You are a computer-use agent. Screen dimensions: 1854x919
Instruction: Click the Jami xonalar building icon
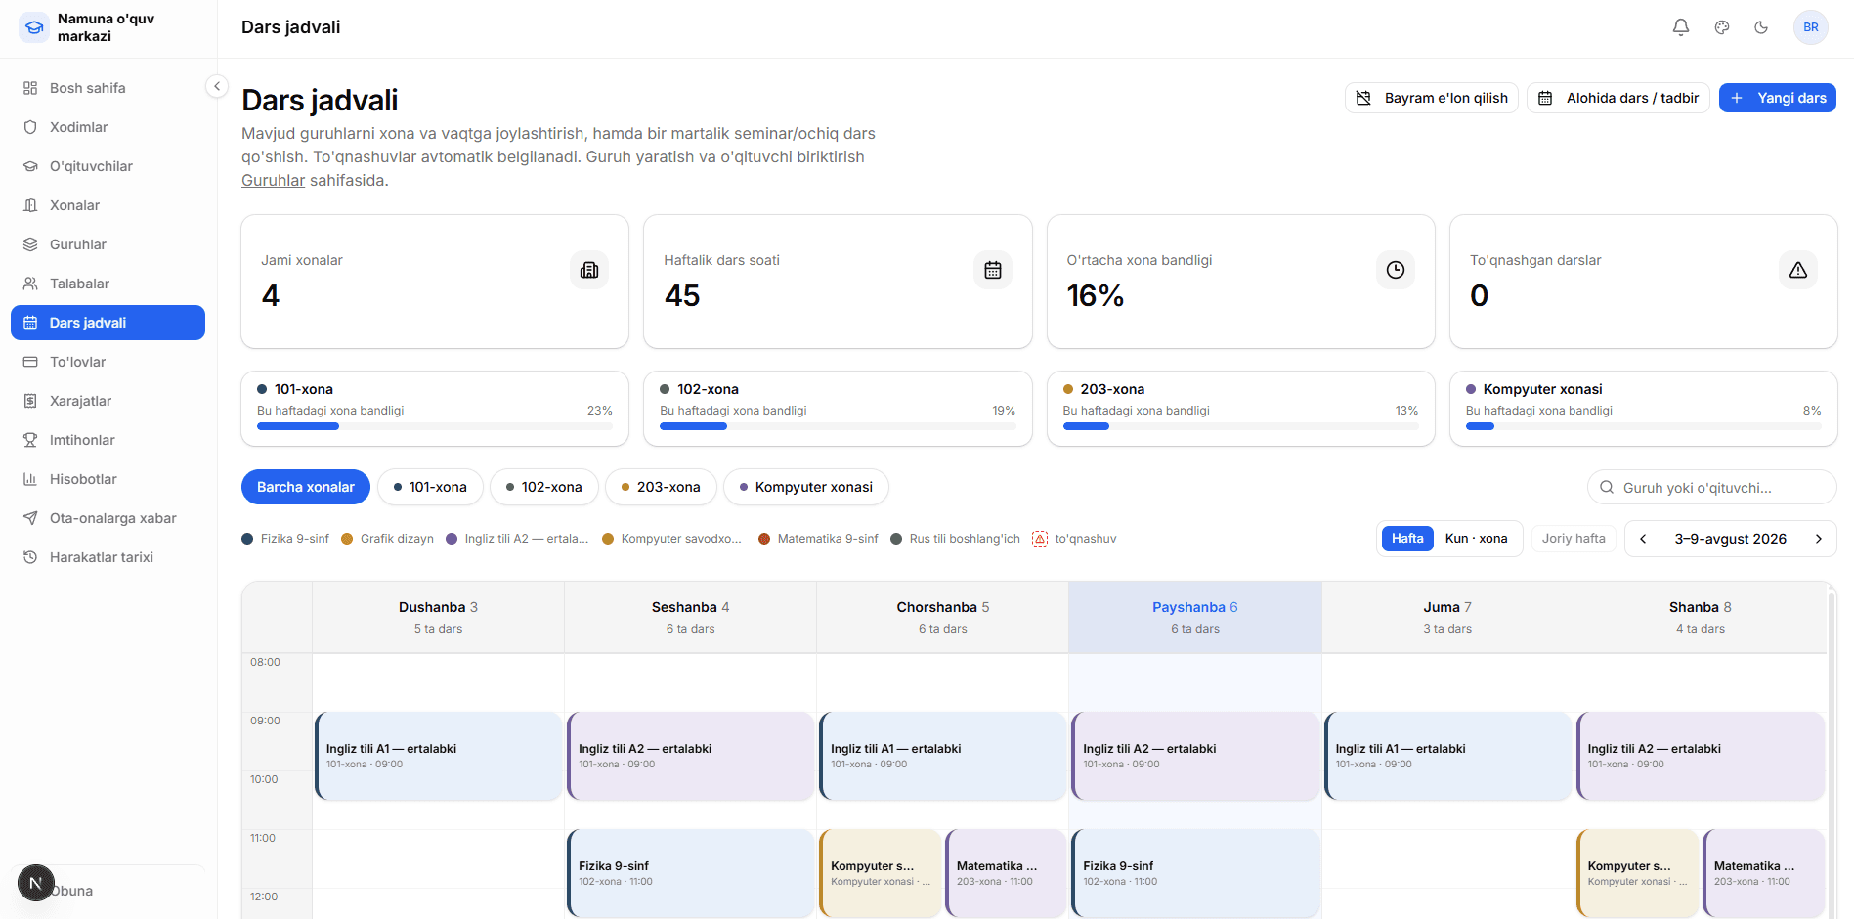pos(589,270)
